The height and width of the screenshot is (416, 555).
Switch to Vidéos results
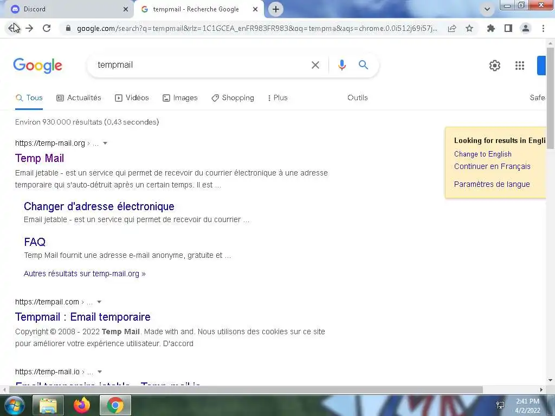point(132,98)
